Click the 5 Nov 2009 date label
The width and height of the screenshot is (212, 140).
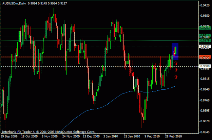pyautogui.click(x=50, y=136)
